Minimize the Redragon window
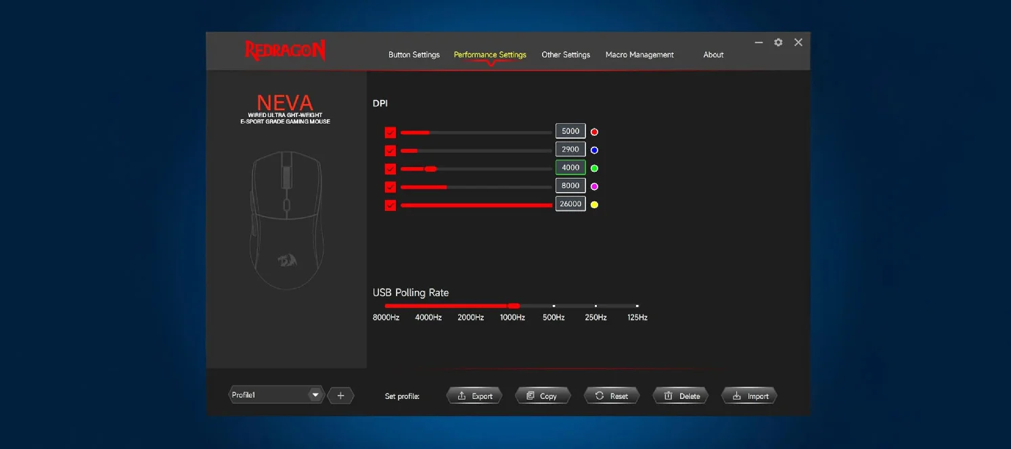The width and height of the screenshot is (1011, 449). tap(759, 42)
